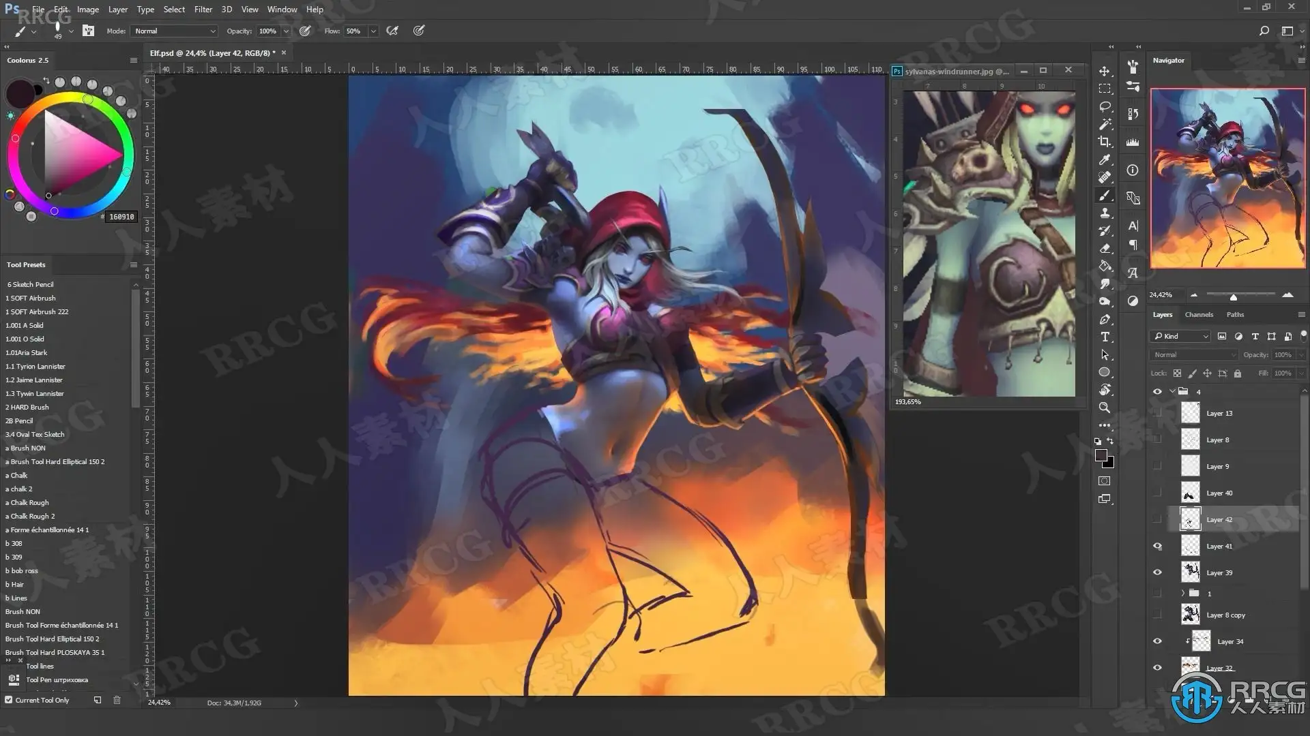This screenshot has width=1310, height=736.
Task: Delete tool preset with trash icon
Action: point(117,700)
